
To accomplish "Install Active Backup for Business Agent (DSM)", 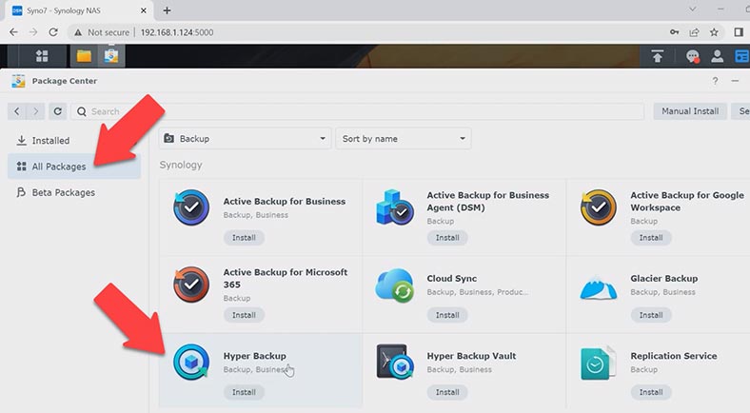I will pyautogui.click(x=447, y=238).
